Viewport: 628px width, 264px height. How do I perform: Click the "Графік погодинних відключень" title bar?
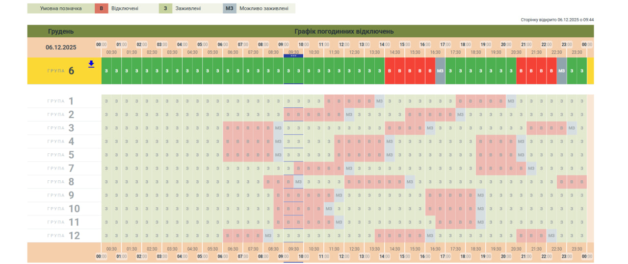pyautogui.click(x=343, y=31)
